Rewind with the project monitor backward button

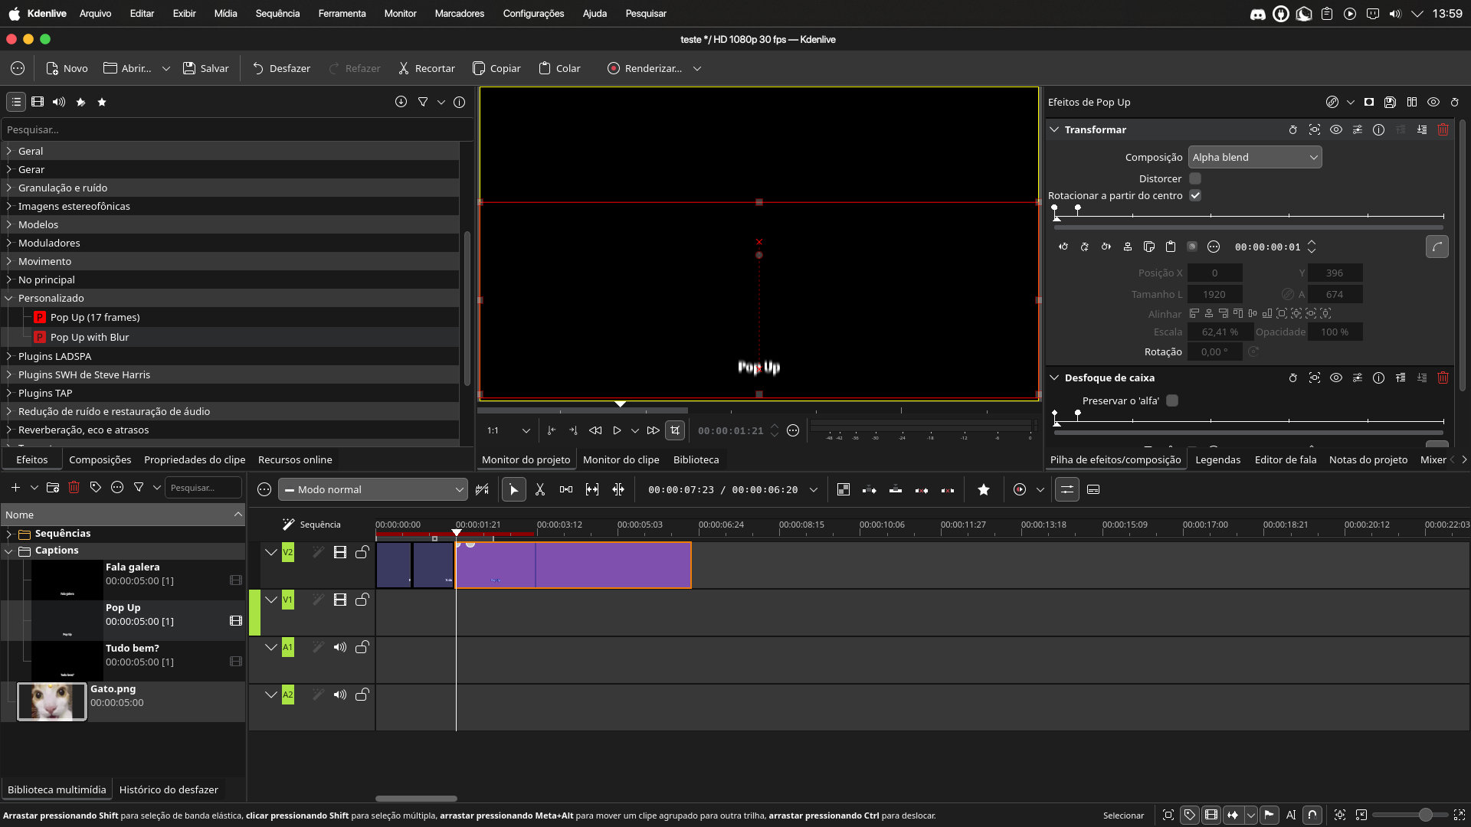click(595, 430)
